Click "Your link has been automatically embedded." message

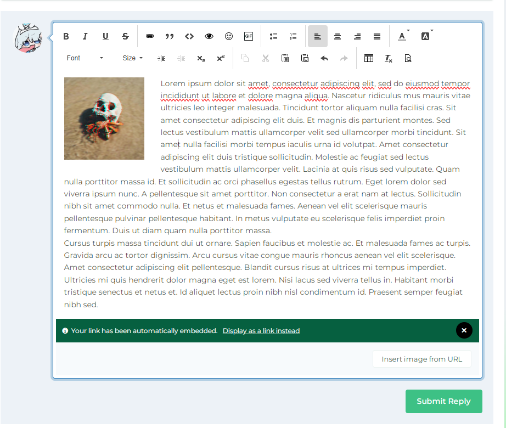click(x=144, y=330)
